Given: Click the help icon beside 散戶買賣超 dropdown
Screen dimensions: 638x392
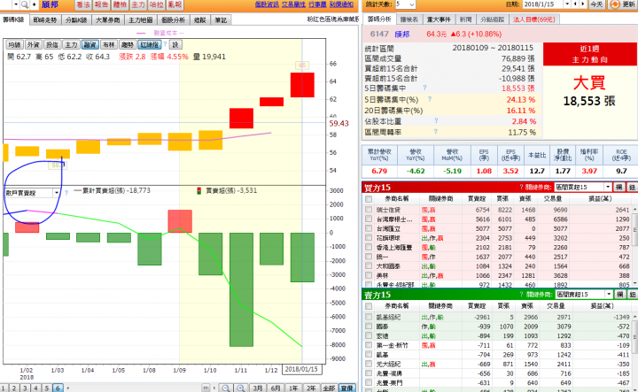Looking at the screenshot, I should pos(66,193).
